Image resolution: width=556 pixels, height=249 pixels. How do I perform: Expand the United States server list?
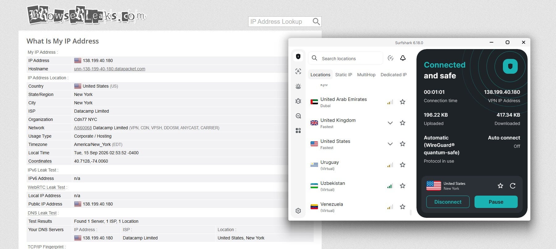pyautogui.click(x=390, y=144)
